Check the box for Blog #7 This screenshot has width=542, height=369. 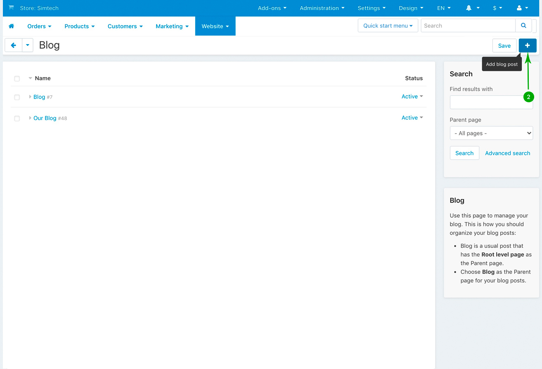(17, 97)
